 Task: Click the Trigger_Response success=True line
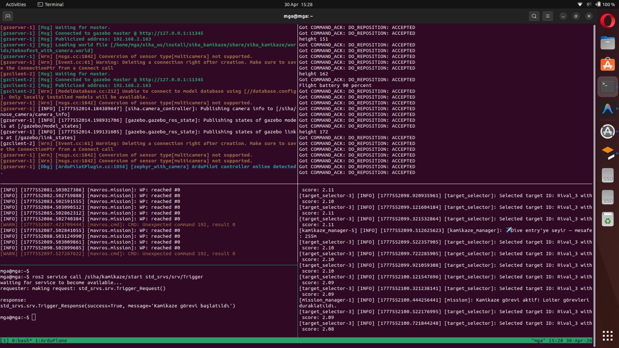pyautogui.click(x=118, y=306)
